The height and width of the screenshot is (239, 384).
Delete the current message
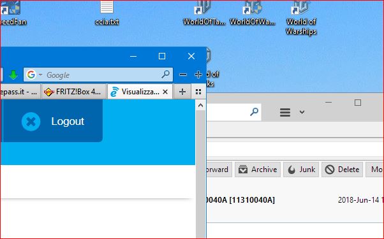pyautogui.click(x=342, y=170)
